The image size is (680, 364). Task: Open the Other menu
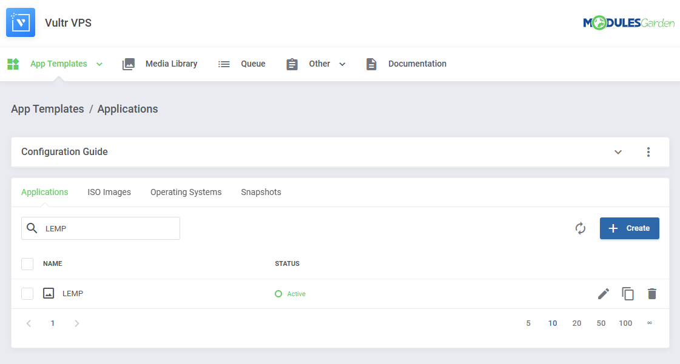coord(320,64)
